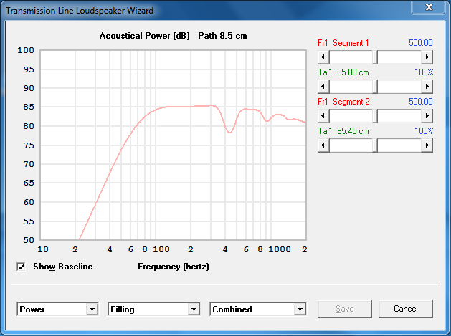Click the Fr1 Segment 2 slider thumb
The width and height of the screenshot is (451, 336).
pyautogui.click(x=375, y=116)
